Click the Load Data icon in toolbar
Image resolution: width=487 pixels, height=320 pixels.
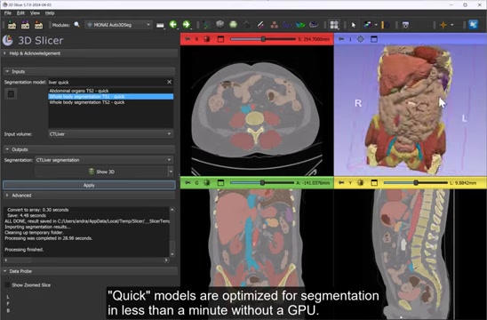[12, 25]
